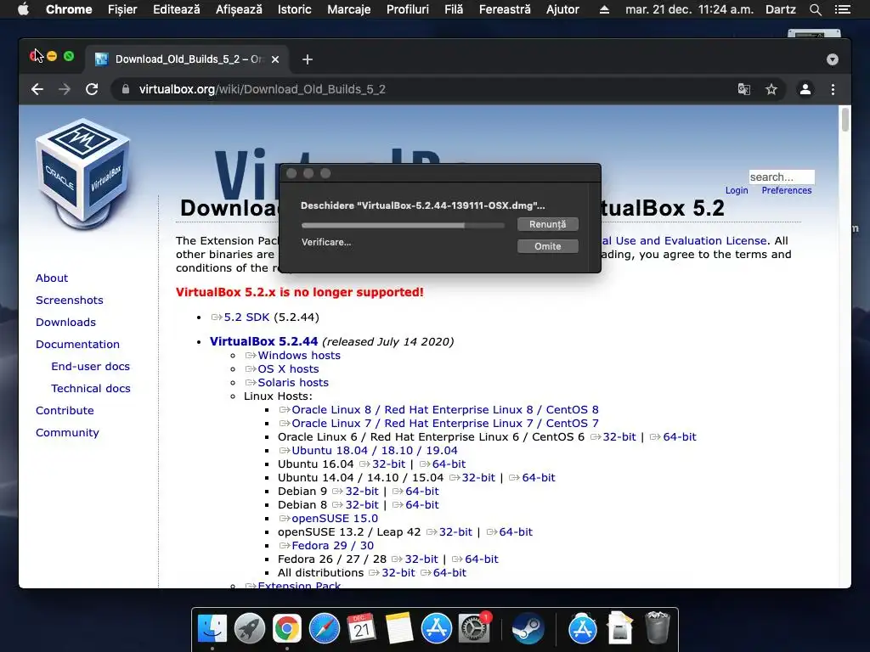Launch Launchpad from the Dock
870x652 pixels.
coord(250,629)
